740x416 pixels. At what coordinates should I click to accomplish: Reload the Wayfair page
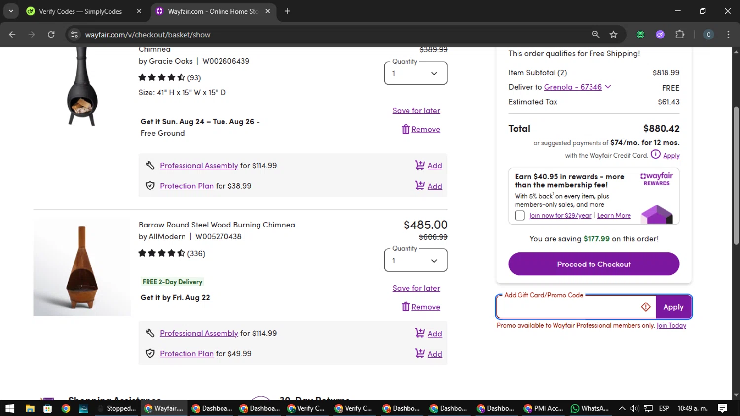(x=51, y=35)
